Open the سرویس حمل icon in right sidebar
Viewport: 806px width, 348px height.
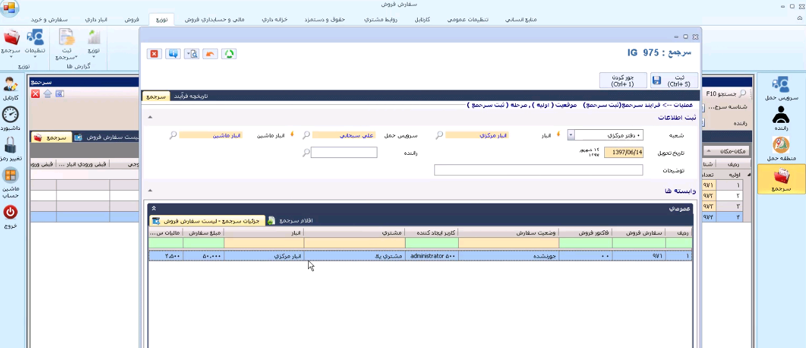coord(780,89)
